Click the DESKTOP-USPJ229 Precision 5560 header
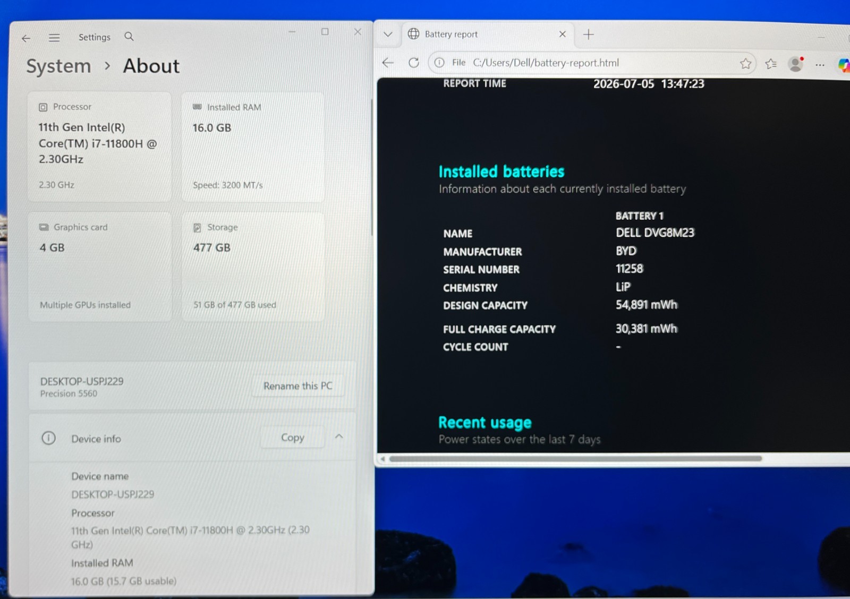The image size is (850, 599). [82, 387]
